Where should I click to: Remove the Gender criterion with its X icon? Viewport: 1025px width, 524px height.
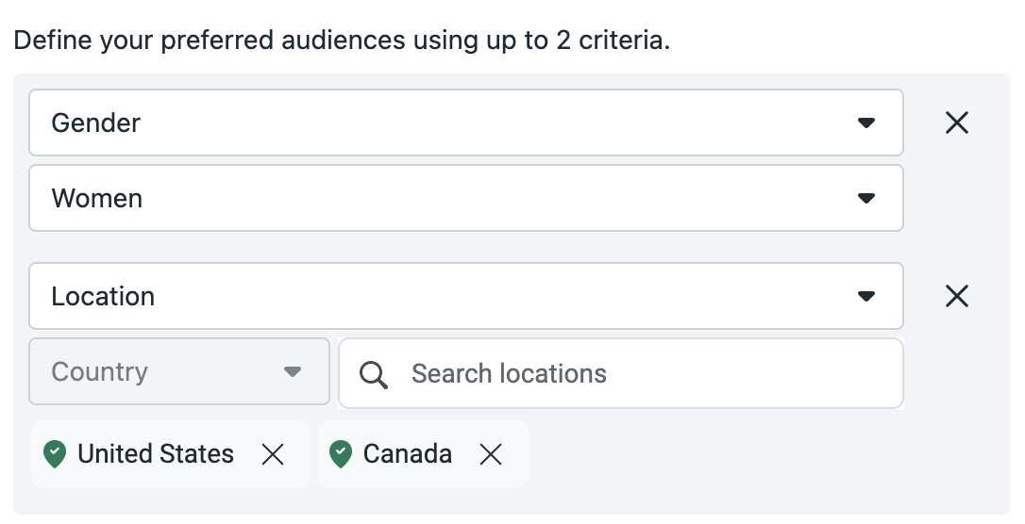pyautogui.click(x=956, y=123)
